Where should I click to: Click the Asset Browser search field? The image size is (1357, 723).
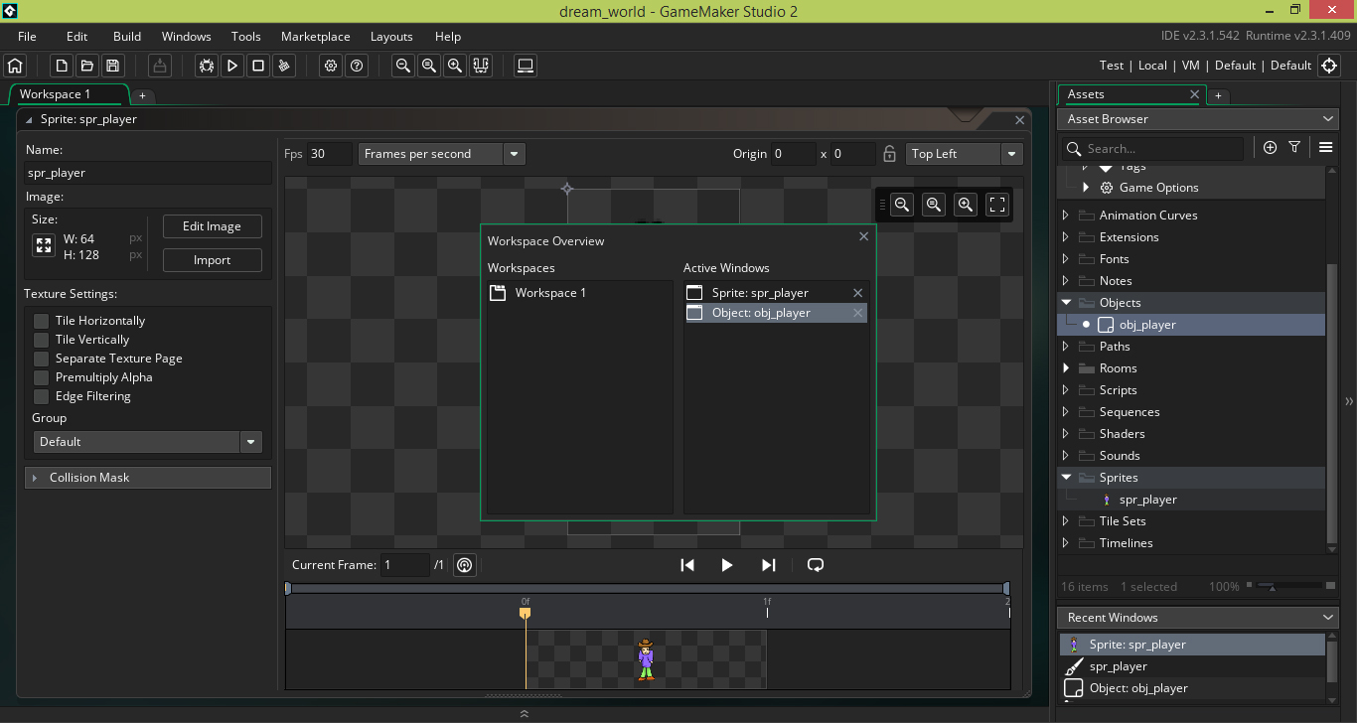(x=1152, y=149)
